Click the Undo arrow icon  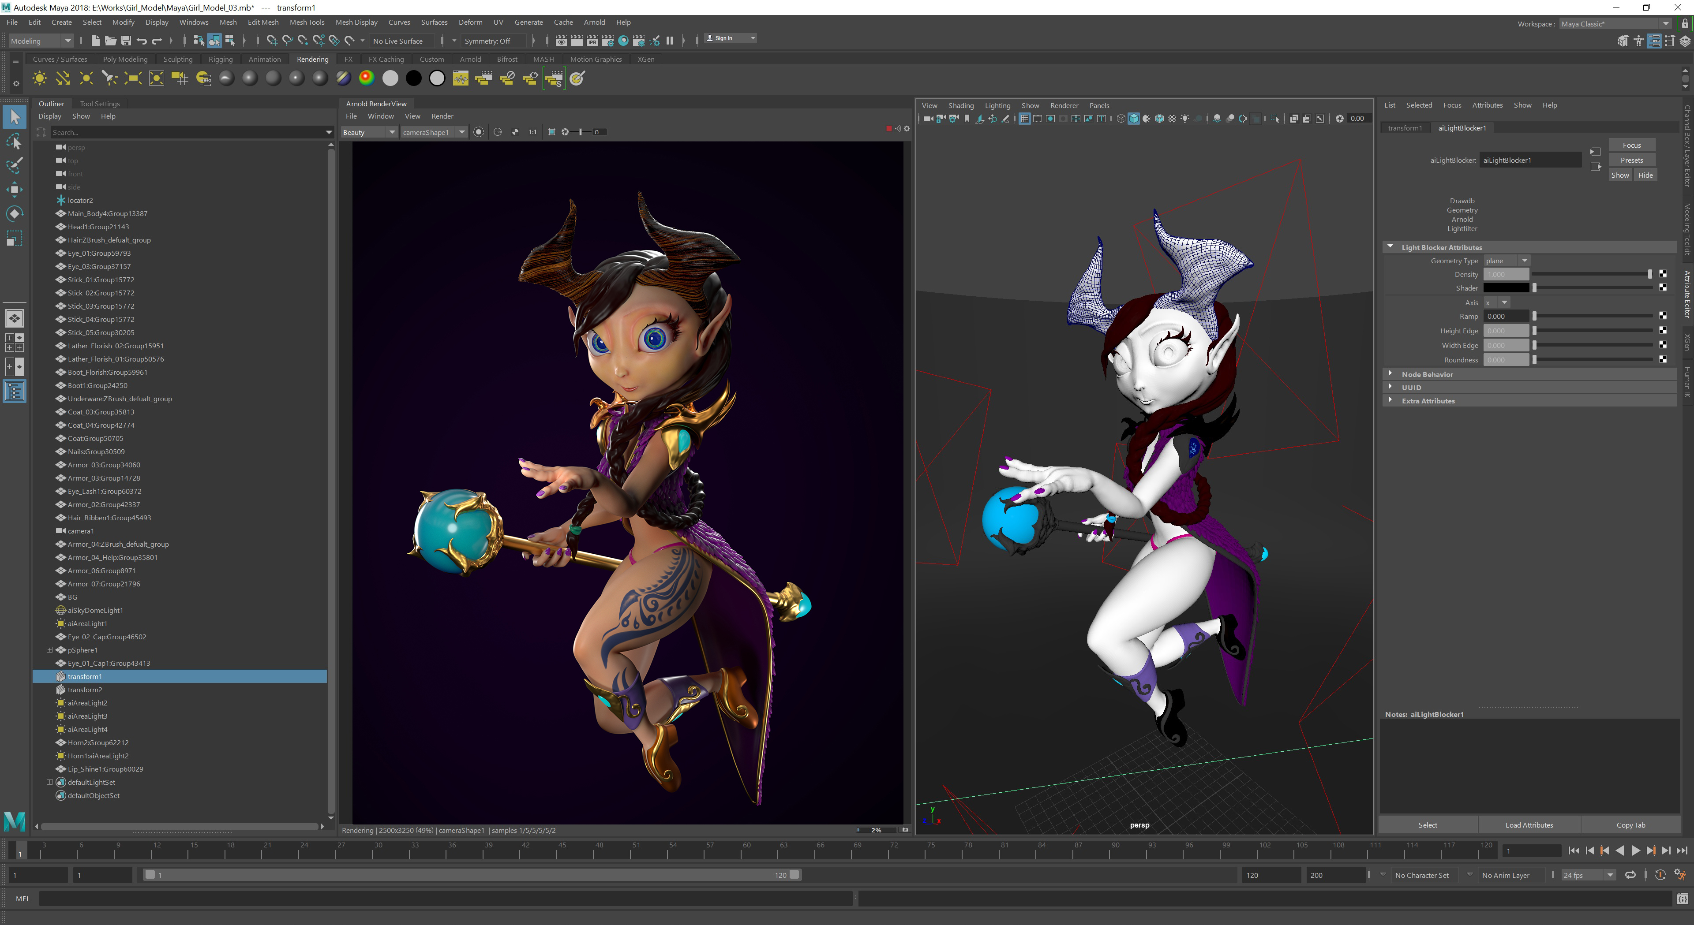point(141,41)
